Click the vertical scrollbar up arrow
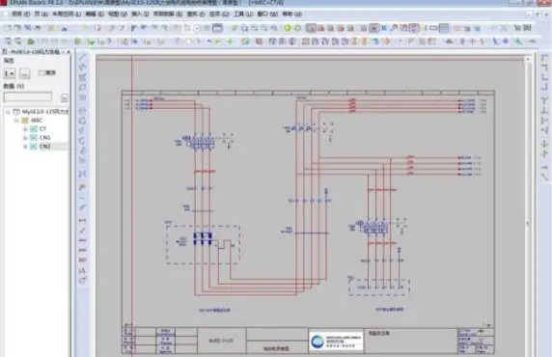 pyautogui.click(x=528, y=59)
